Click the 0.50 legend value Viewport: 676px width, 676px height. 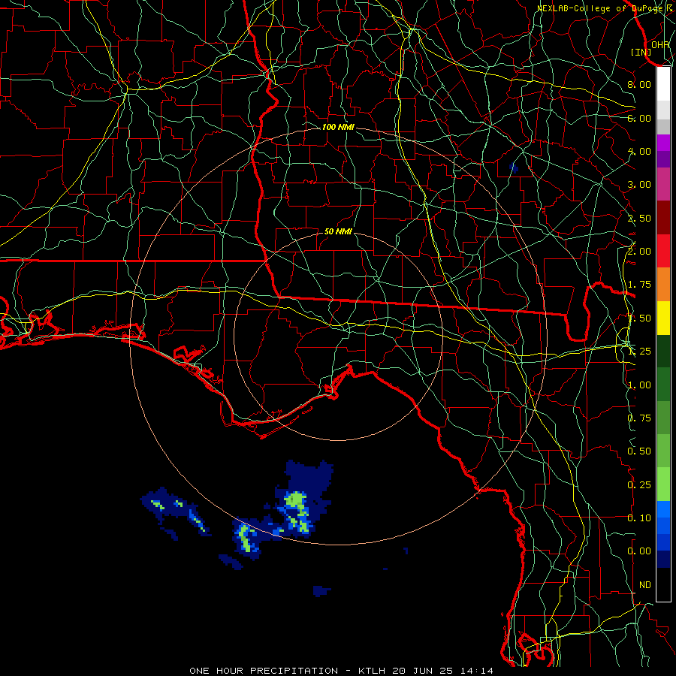(x=639, y=451)
